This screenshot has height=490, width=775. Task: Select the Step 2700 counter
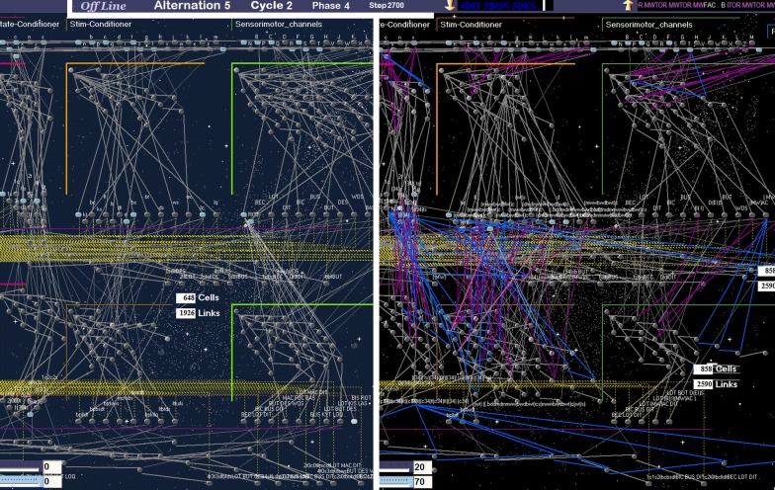point(386,6)
